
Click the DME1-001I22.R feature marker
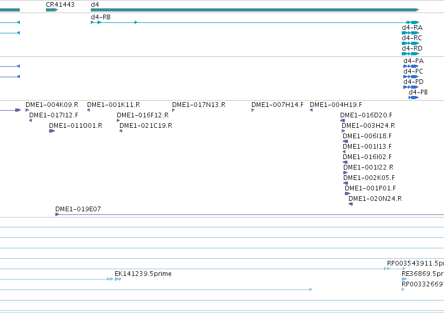pos(345,173)
